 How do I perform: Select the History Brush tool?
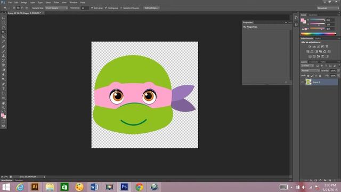point(3,60)
